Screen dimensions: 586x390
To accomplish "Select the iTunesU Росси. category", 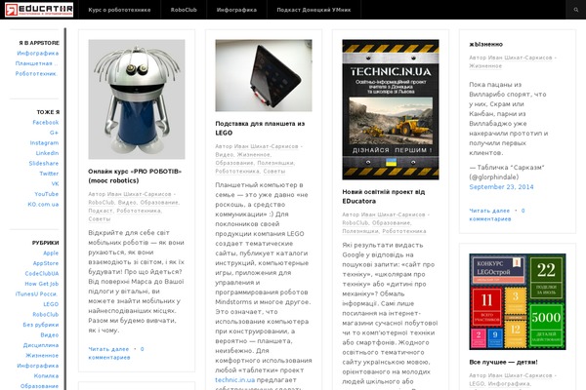I will (x=37, y=294).
